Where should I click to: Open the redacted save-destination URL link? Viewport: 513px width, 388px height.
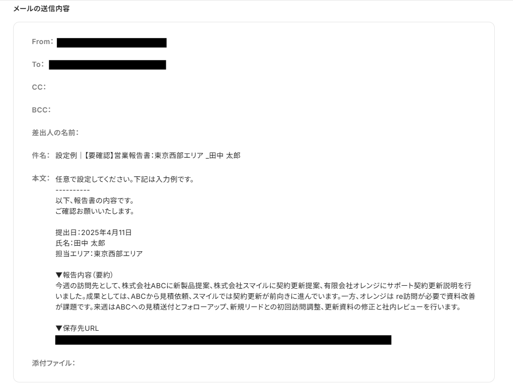point(223,340)
